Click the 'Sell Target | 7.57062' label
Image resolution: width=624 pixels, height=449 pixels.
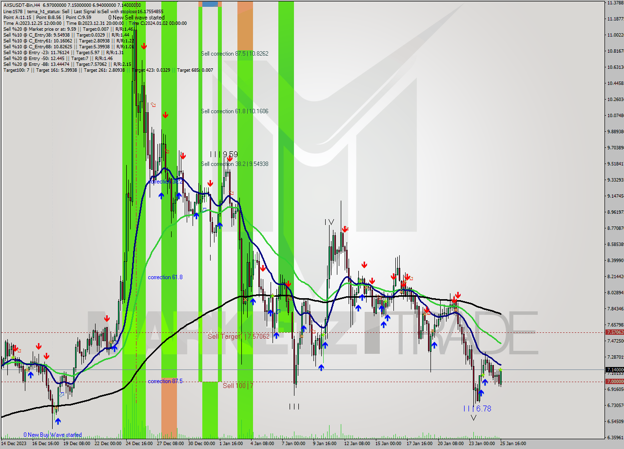tap(238, 336)
